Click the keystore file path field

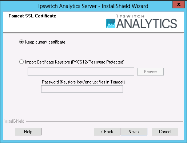81,72
